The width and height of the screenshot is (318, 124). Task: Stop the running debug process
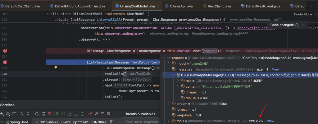pos(49,114)
